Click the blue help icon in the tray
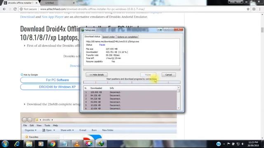The width and height of the screenshot is (264, 148). [x=219, y=144]
